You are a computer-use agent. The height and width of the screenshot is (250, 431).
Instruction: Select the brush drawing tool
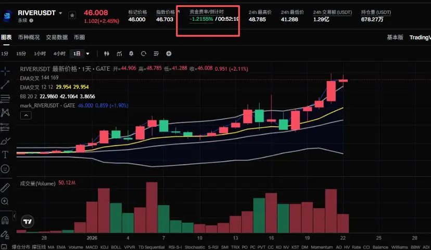pos(5,141)
